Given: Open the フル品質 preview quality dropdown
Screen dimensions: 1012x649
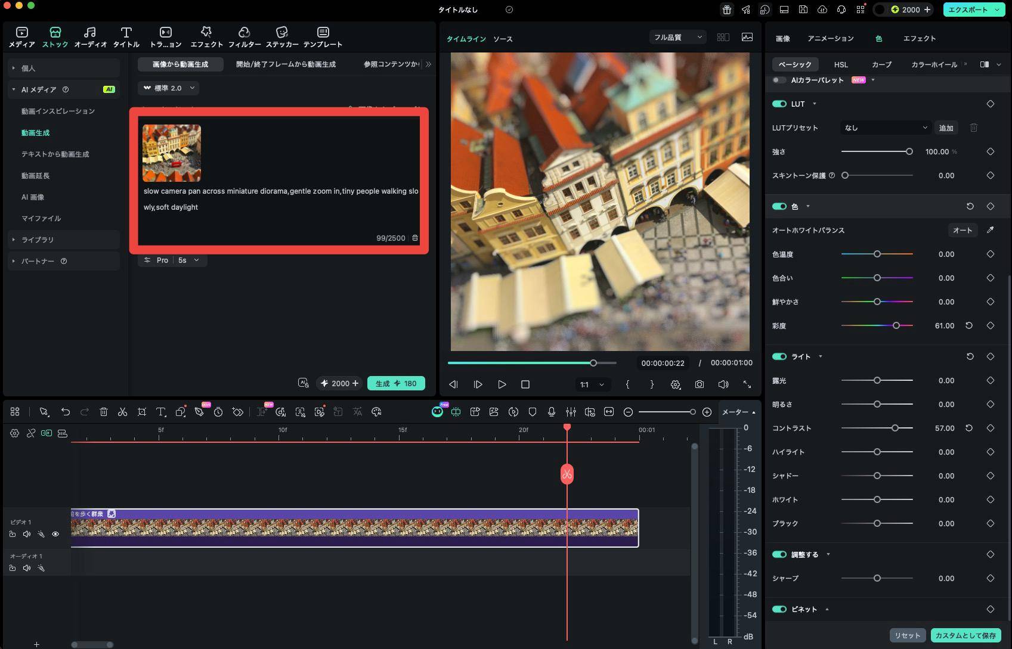Looking at the screenshot, I should 678,38.
